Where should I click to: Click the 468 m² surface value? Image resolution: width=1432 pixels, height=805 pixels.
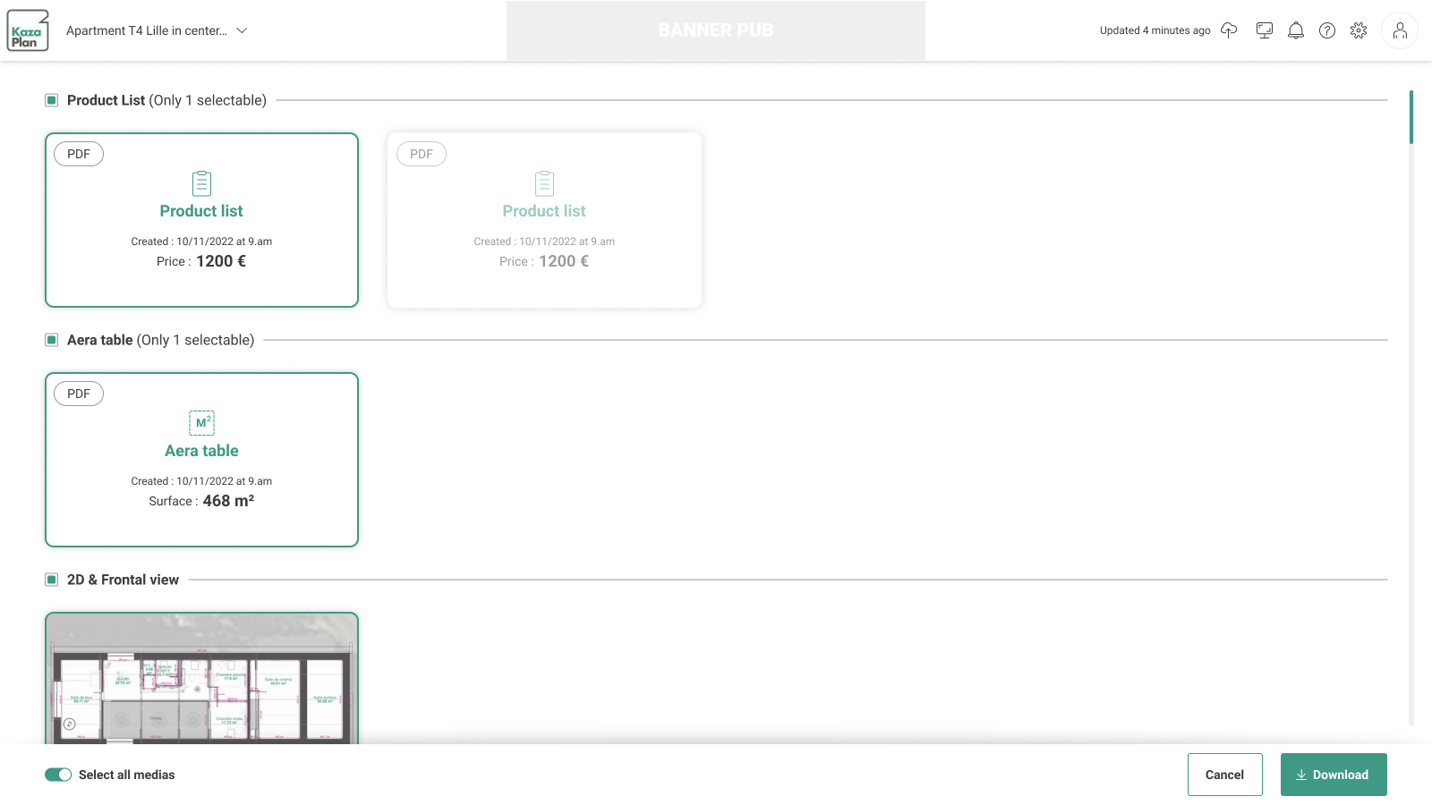228,501
